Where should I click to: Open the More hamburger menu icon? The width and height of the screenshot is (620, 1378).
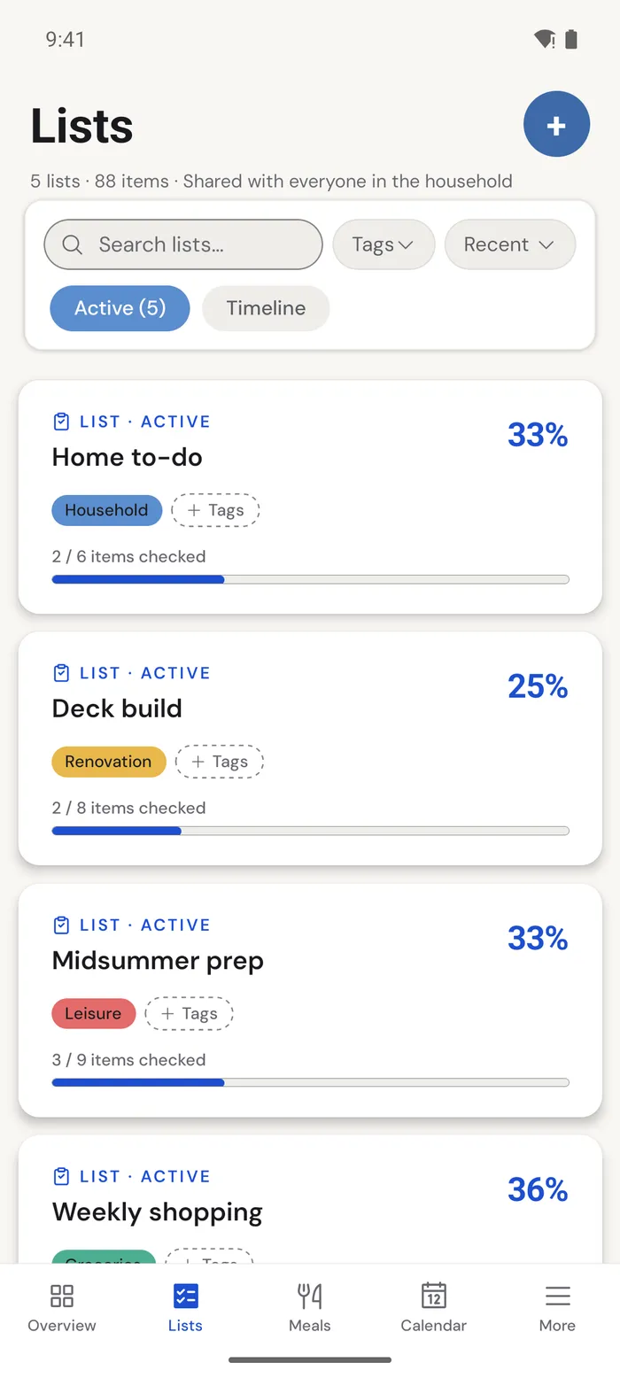point(557,1297)
